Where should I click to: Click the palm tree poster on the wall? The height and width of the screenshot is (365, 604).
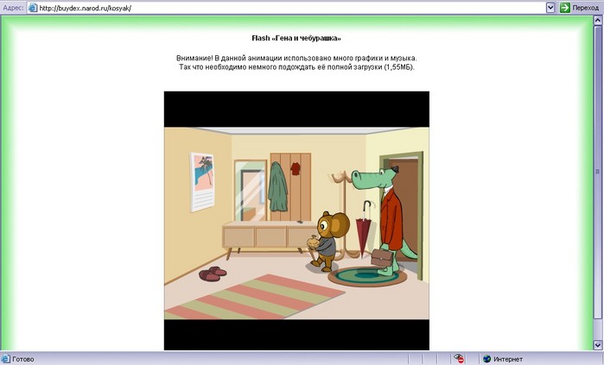click(x=202, y=182)
